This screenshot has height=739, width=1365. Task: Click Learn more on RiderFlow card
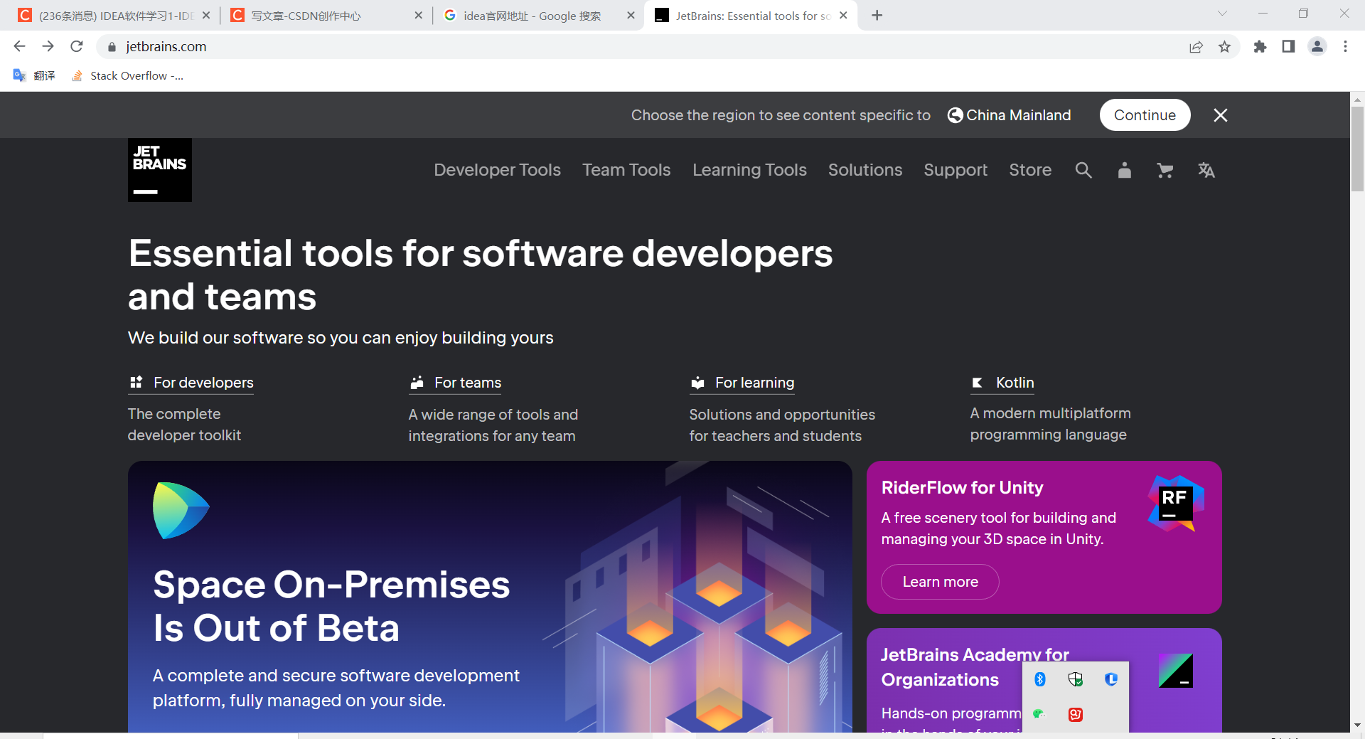tap(940, 582)
